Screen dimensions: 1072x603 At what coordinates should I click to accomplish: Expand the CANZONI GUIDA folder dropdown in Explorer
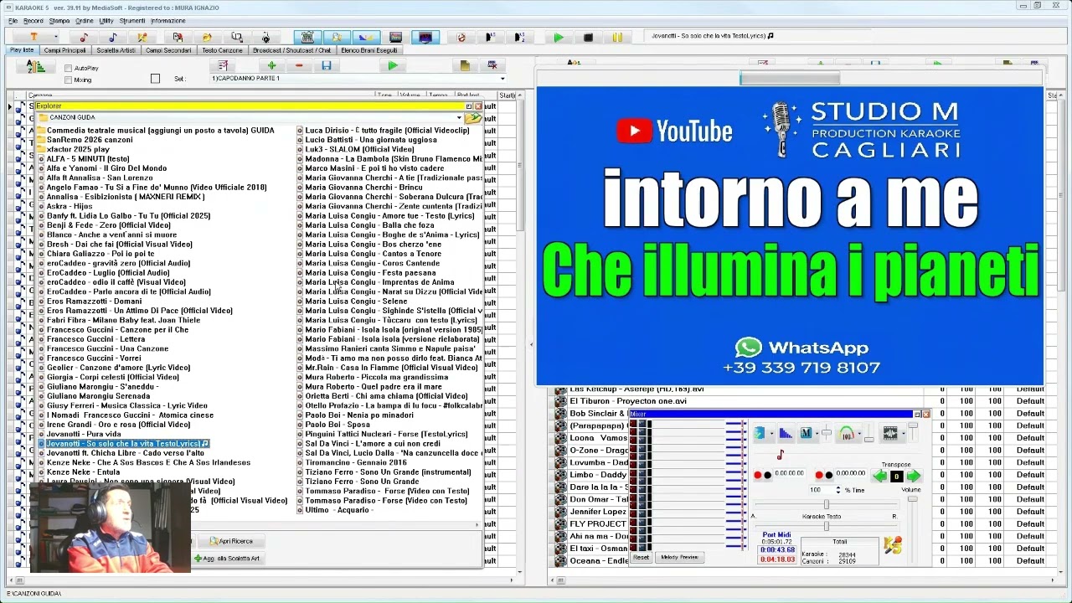[x=458, y=117]
